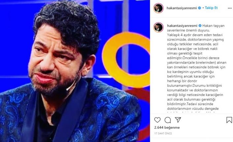
Task: Click the avatar beside the caption
Action: click(158, 27)
